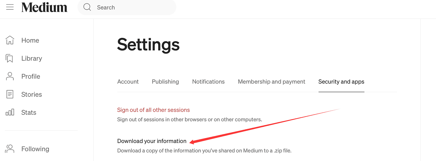
Task: Switch to the Account tab
Action: point(128,82)
